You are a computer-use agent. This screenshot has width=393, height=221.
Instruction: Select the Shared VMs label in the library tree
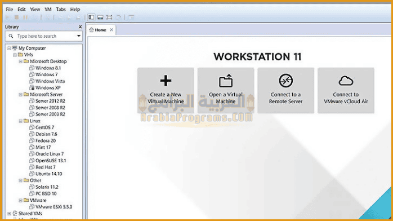(x=30, y=214)
